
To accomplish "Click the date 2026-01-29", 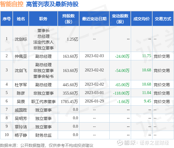I will (94, 101).
